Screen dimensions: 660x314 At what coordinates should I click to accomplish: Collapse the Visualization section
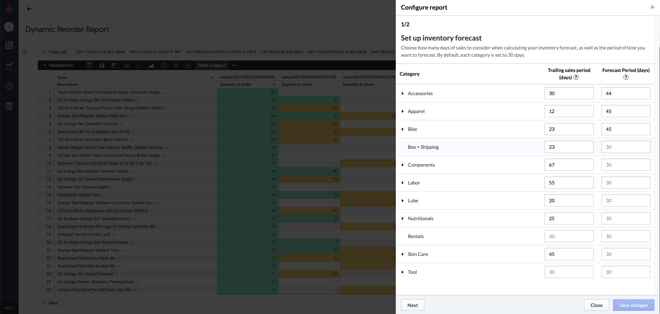click(x=45, y=65)
